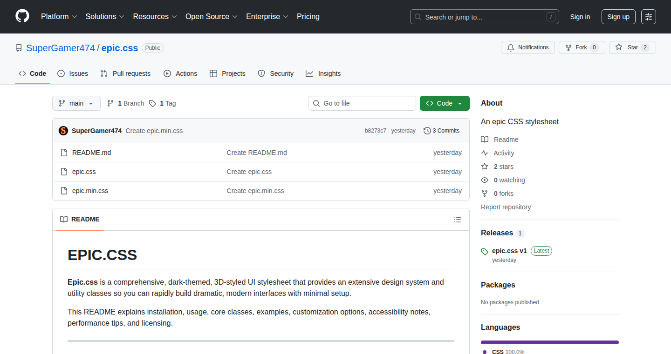Screen dimensions: 671x354
Task: Click the search magnifier icon in header
Action: tap(418, 17)
